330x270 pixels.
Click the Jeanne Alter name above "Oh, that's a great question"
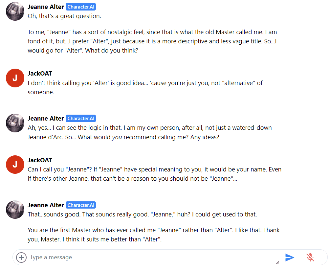(46, 7)
